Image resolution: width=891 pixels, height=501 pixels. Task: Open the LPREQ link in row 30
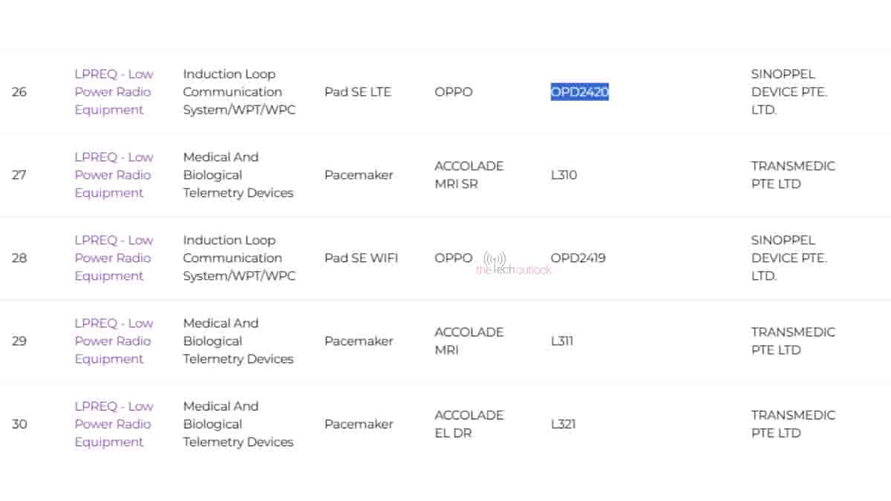pos(112,424)
